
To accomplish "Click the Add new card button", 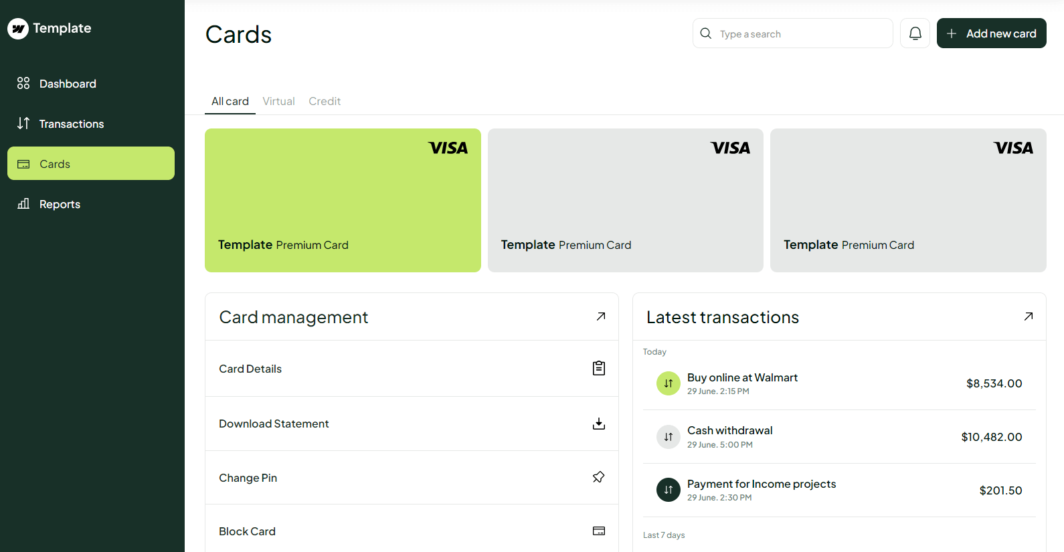I will [x=991, y=33].
